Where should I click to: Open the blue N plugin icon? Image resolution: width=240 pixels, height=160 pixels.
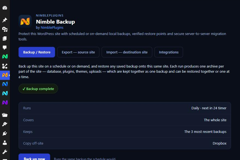5,84
